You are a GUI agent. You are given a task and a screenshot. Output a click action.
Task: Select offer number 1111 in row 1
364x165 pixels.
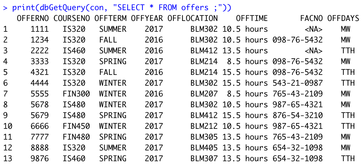click(x=40, y=29)
